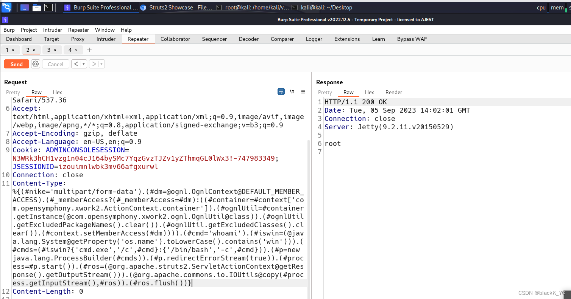Click the workspace switcher icon in the panel
The image size is (571, 299).
[x=24, y=7]
